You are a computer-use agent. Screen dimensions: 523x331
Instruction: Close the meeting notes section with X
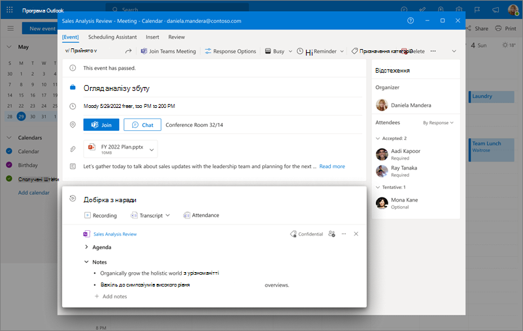click(356, 234)
